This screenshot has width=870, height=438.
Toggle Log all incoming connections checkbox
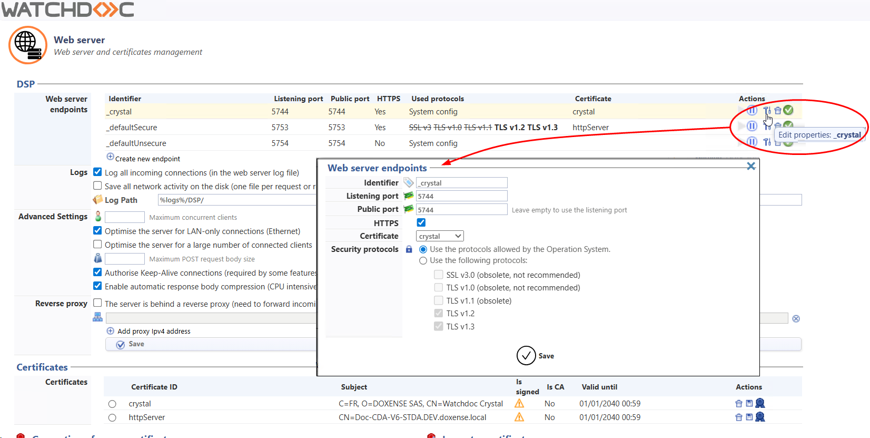pyautogui.click(x=97, y=172)
